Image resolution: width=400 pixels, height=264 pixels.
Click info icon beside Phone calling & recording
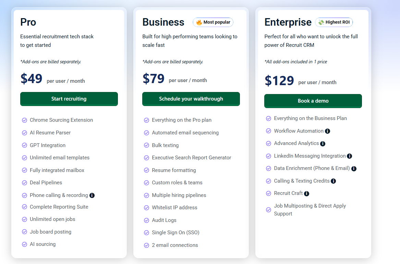[x=92, y=196]
